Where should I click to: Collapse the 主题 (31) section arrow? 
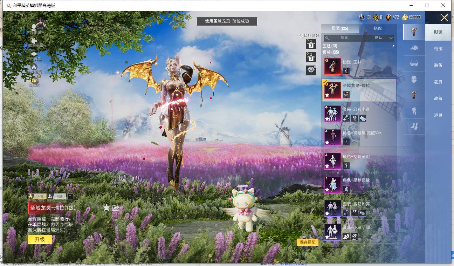(x=393, y=46)
